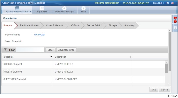Open the EN language selector
The width and height of the screenshot is (178, 98).
click(167, 3)
